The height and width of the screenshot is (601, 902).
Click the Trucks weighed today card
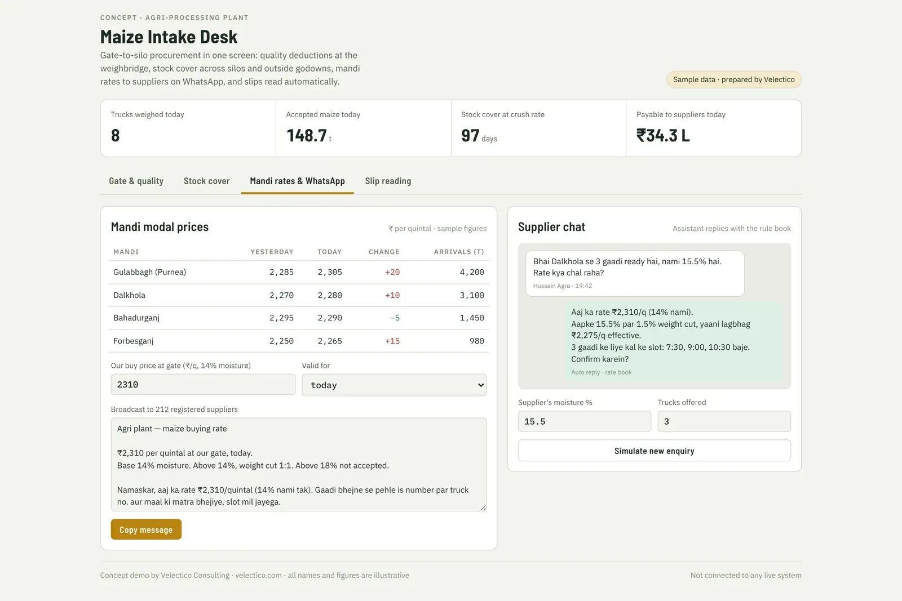pos(188,128)
